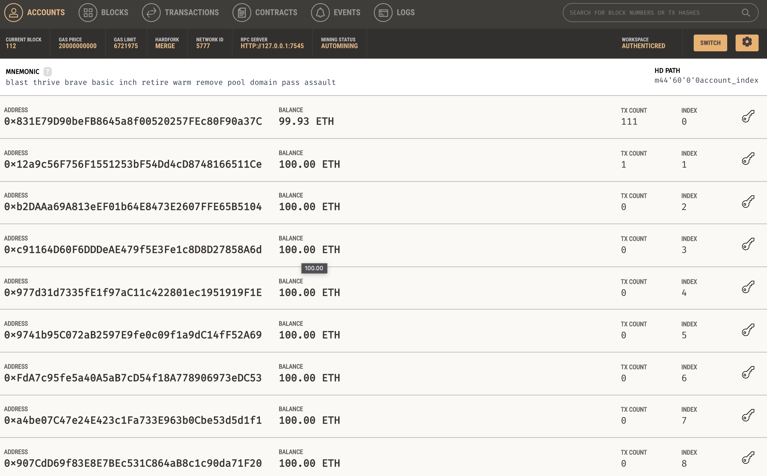Image resolution: width=767 pixels, height=476 pixels.
Task: Click the first account address 0x831E79...
Action: pos(133,121)
